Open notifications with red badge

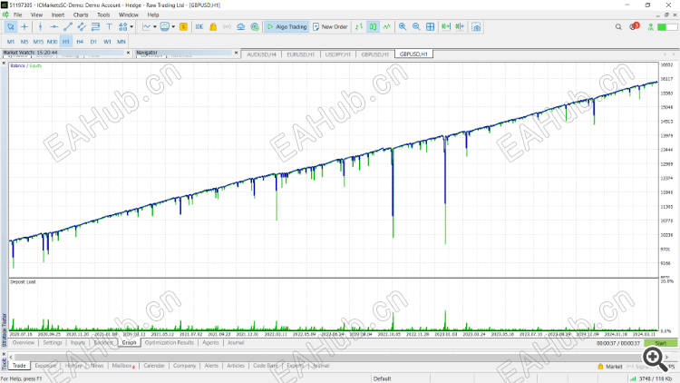pyautogui.click(x=634, y=26)
